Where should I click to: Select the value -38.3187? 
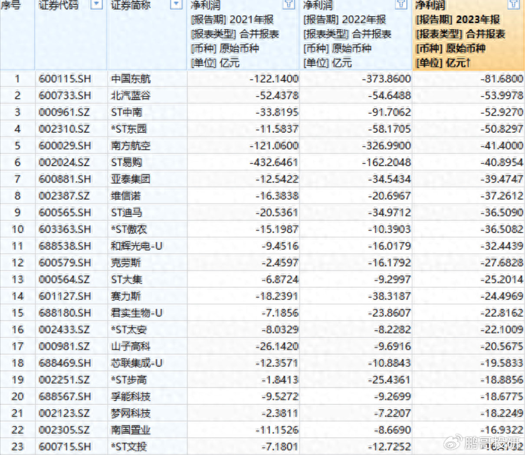pyautogui.click(x=389, y=296)
